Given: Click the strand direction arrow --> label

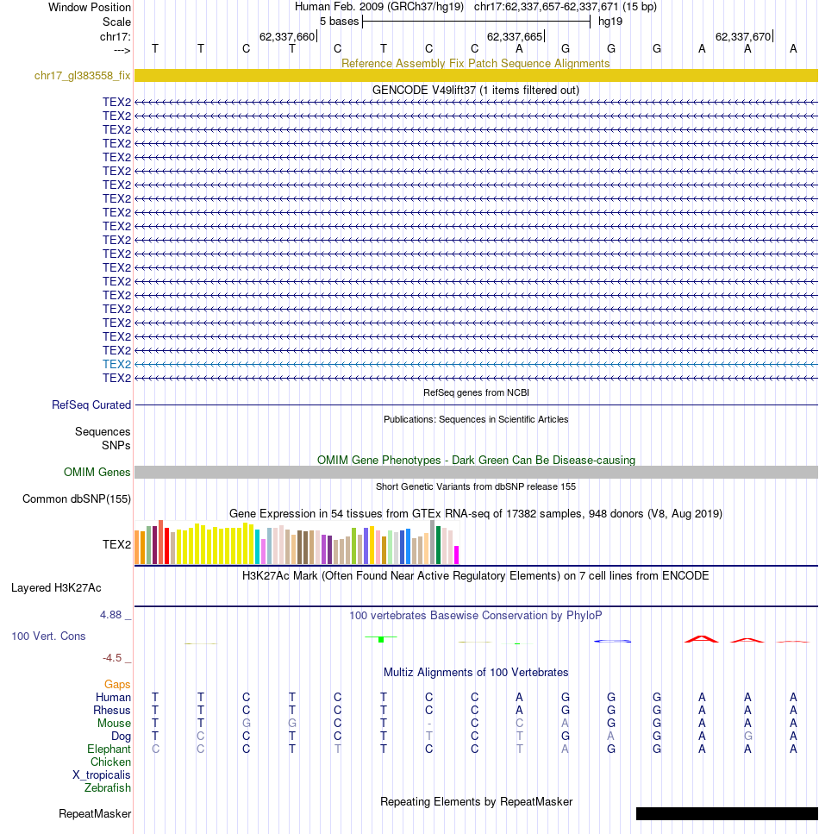Looking at the screenshot, I should pyautogui.click(x=122, y=50).
